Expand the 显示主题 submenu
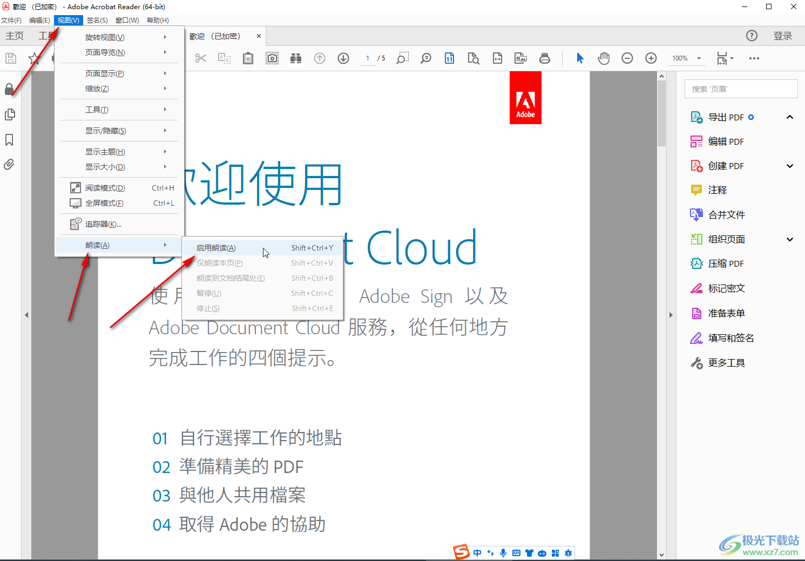The image size is (805, 561). [119, 152]
